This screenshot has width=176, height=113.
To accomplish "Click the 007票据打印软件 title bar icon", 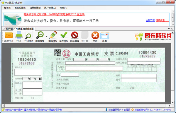I will (x=3, y=3).
